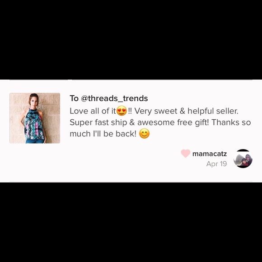262x262 pixels.
Task: Select the smiling blush emoji after 'back!'
Action: (145, 134)
